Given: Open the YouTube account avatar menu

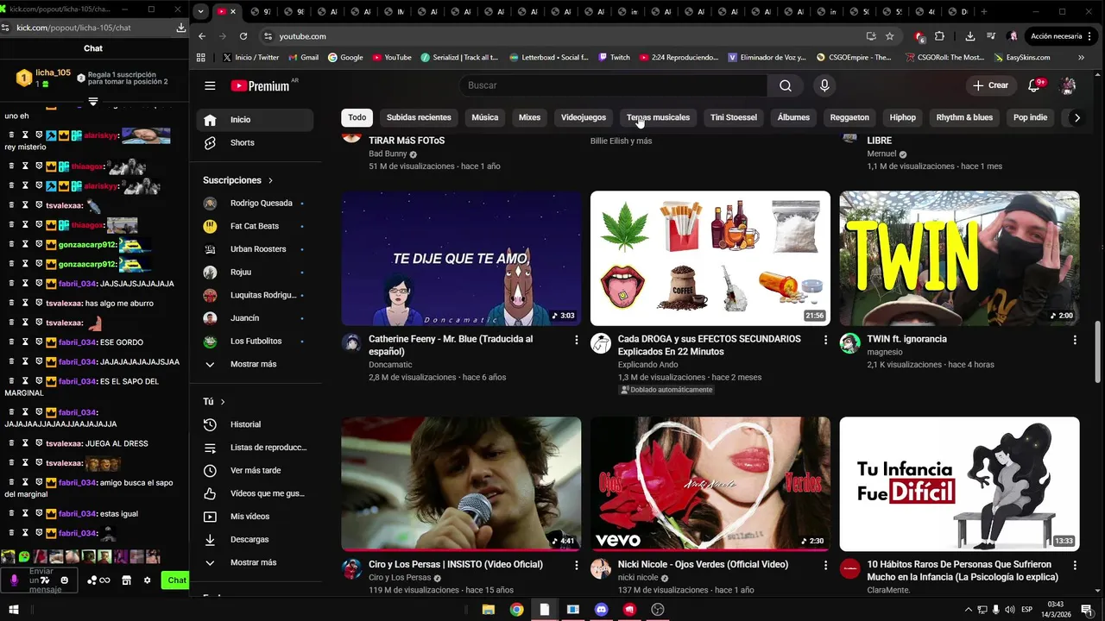Looking at the screenshot, I should click(x=1068, y=85).
